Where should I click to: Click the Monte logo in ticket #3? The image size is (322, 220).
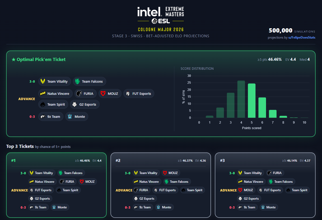[263, 207]
